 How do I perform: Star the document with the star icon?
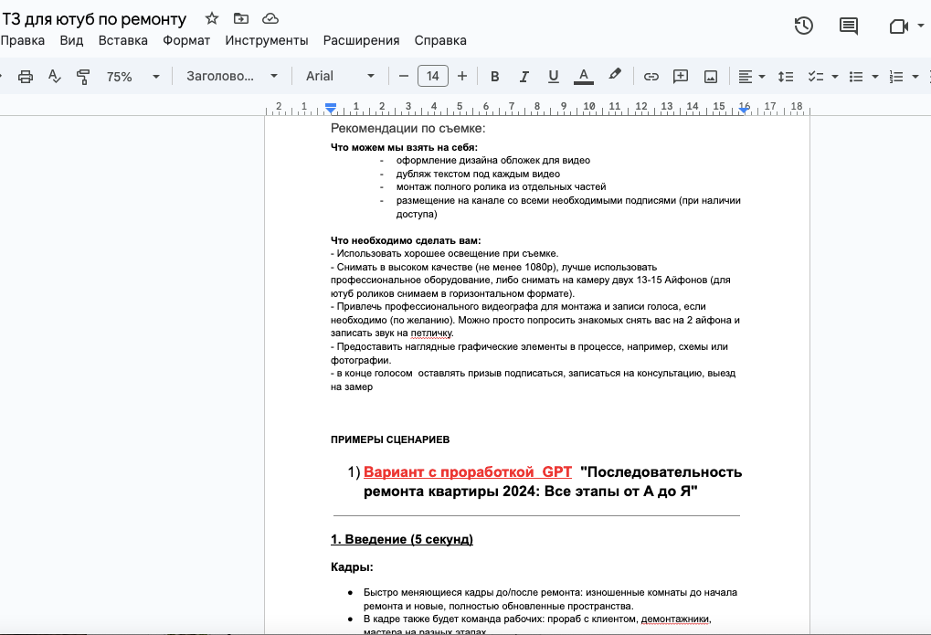click(211, 18)
